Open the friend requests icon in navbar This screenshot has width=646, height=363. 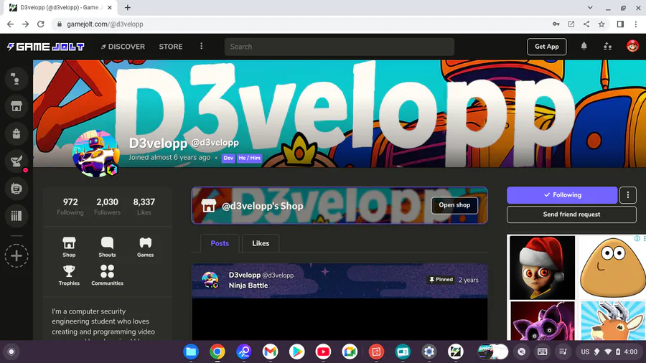tap(608, 47)
